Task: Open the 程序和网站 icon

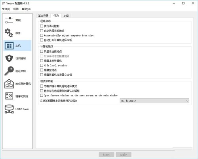Action: 9,96
